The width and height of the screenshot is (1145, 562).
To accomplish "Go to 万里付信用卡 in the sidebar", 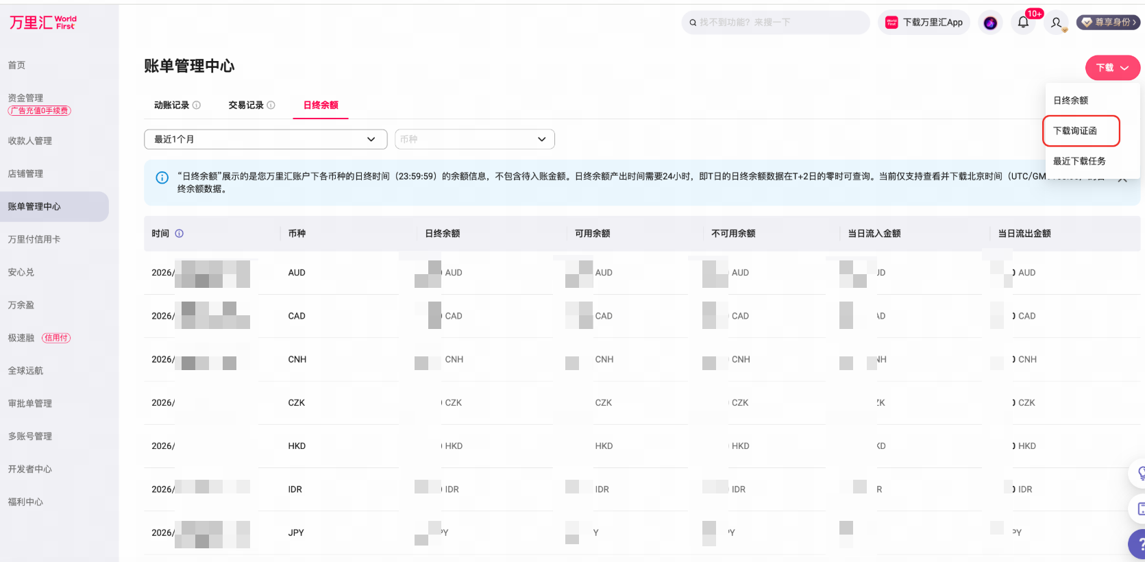I will point(34,239).
